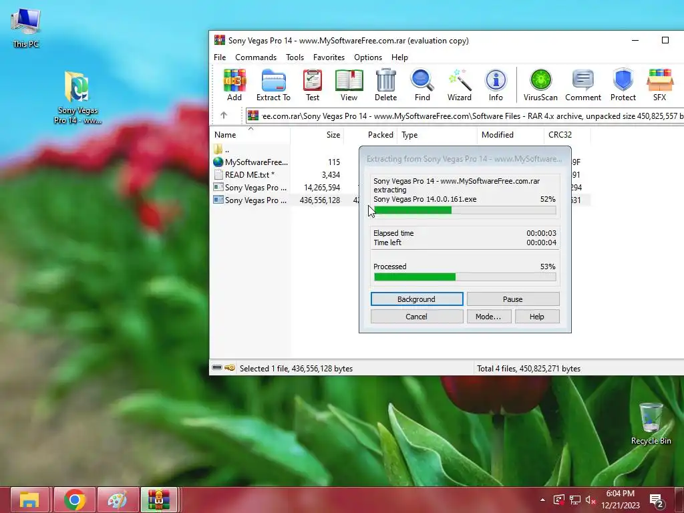Launch the Wizard wand toolbar icon

(x=460, y=85)
